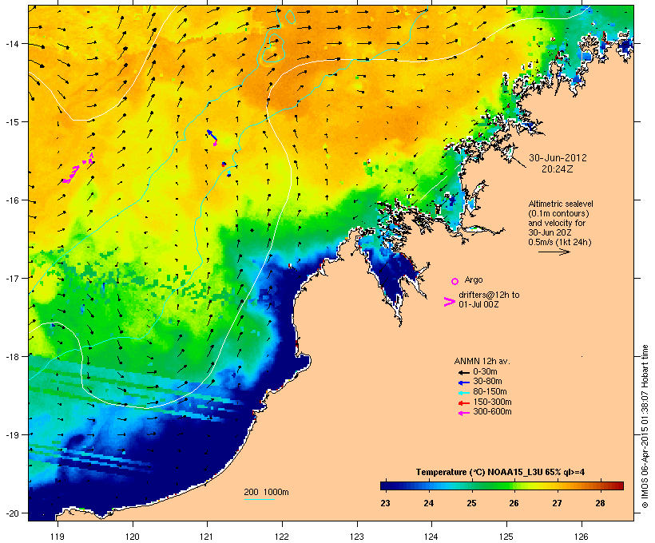Click the dark red end of temperature colorbar

coord(618,486)
